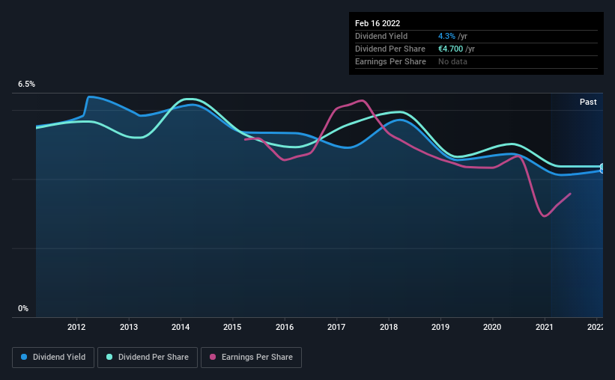The height and width of the screenshot is (380, 615).
Task: Click the Feb 16 2022 tooltip date
Action: (x=378, y=23)
